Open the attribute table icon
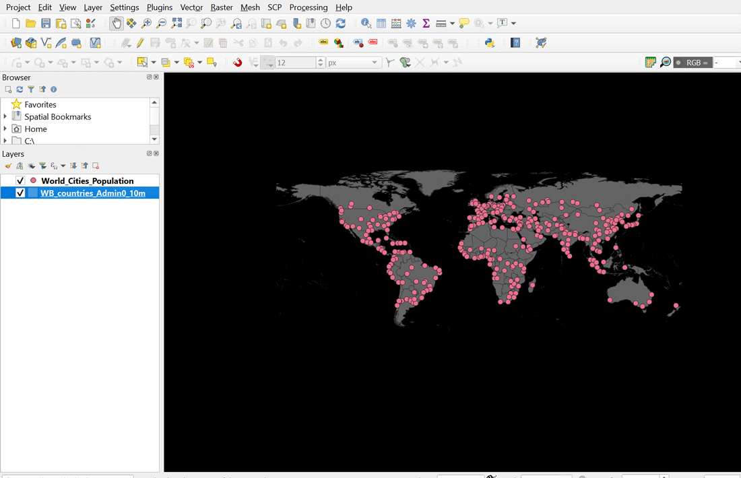Image resolution: width=741 pixels, height=478 pixels. [381, 23]
